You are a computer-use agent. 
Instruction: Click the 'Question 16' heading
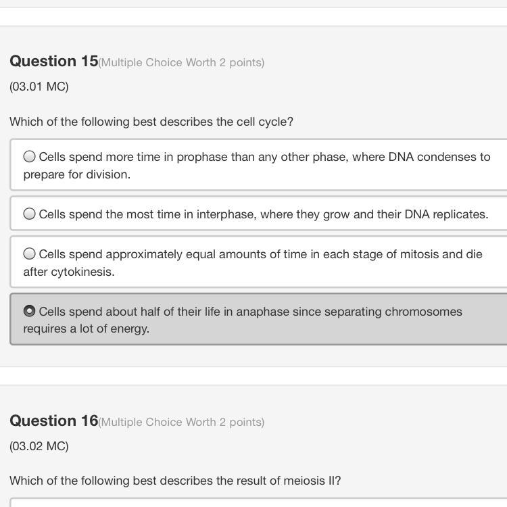[54, 421]
